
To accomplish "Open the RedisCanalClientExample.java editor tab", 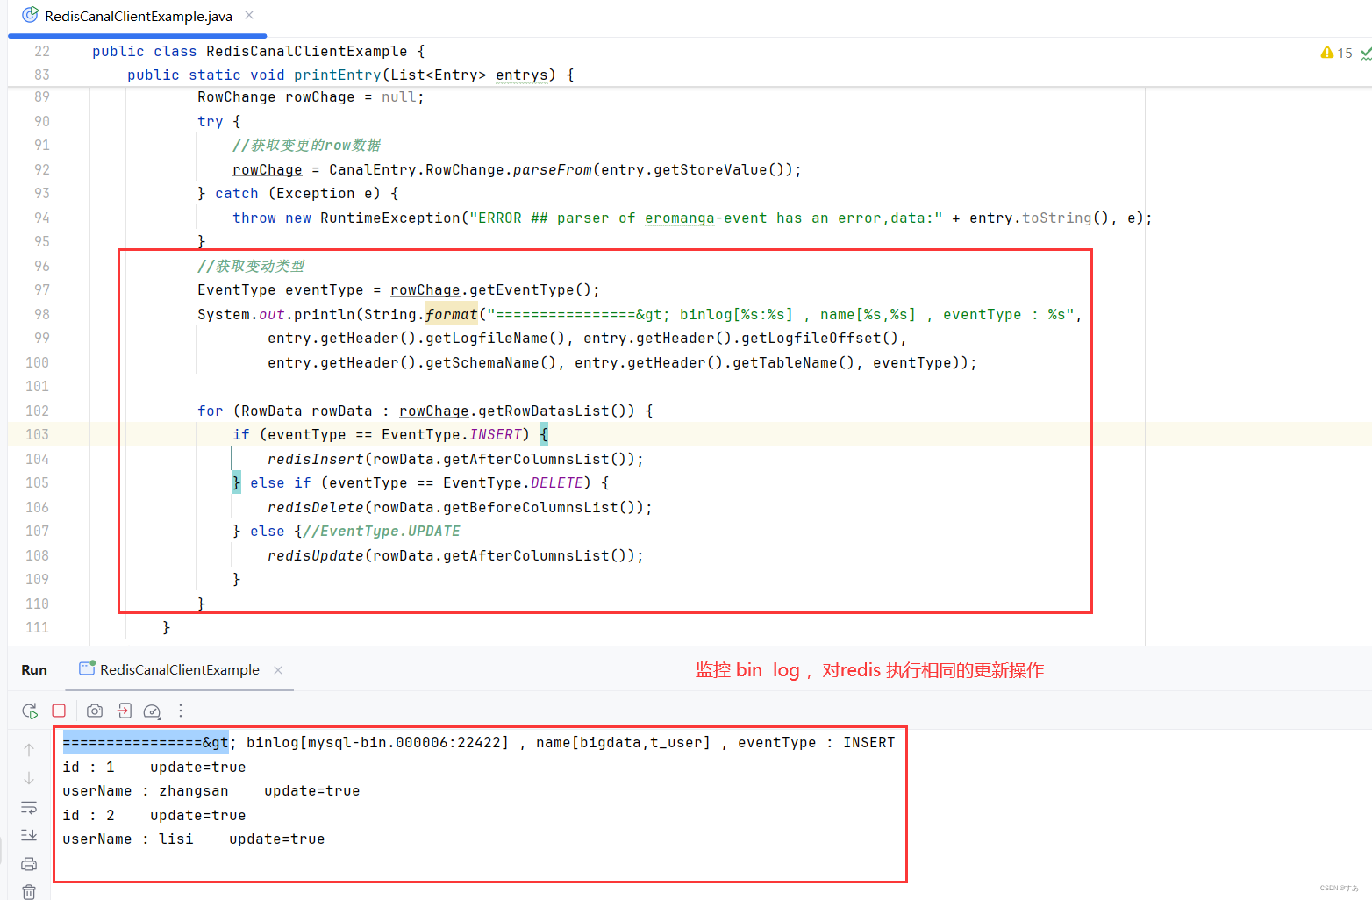I will tap(139, 16).
